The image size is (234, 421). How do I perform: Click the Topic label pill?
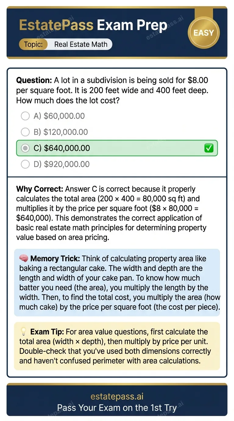click(x=33, y=44)
